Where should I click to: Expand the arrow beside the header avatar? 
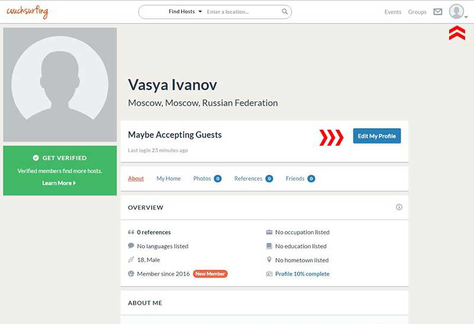[x=466, y=17]
